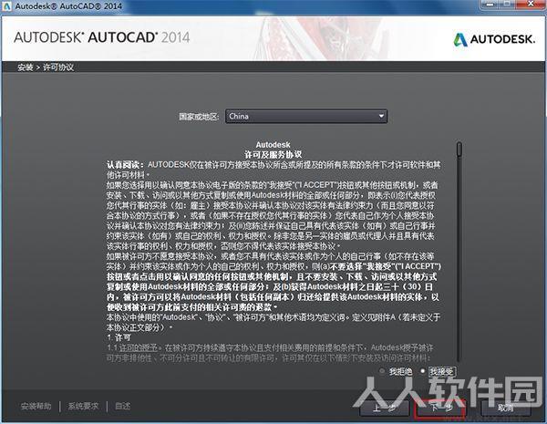Screen dimensions: 547x424
Task: Click the 许可及服务协议 agreement heading
Action: (273, 155)
